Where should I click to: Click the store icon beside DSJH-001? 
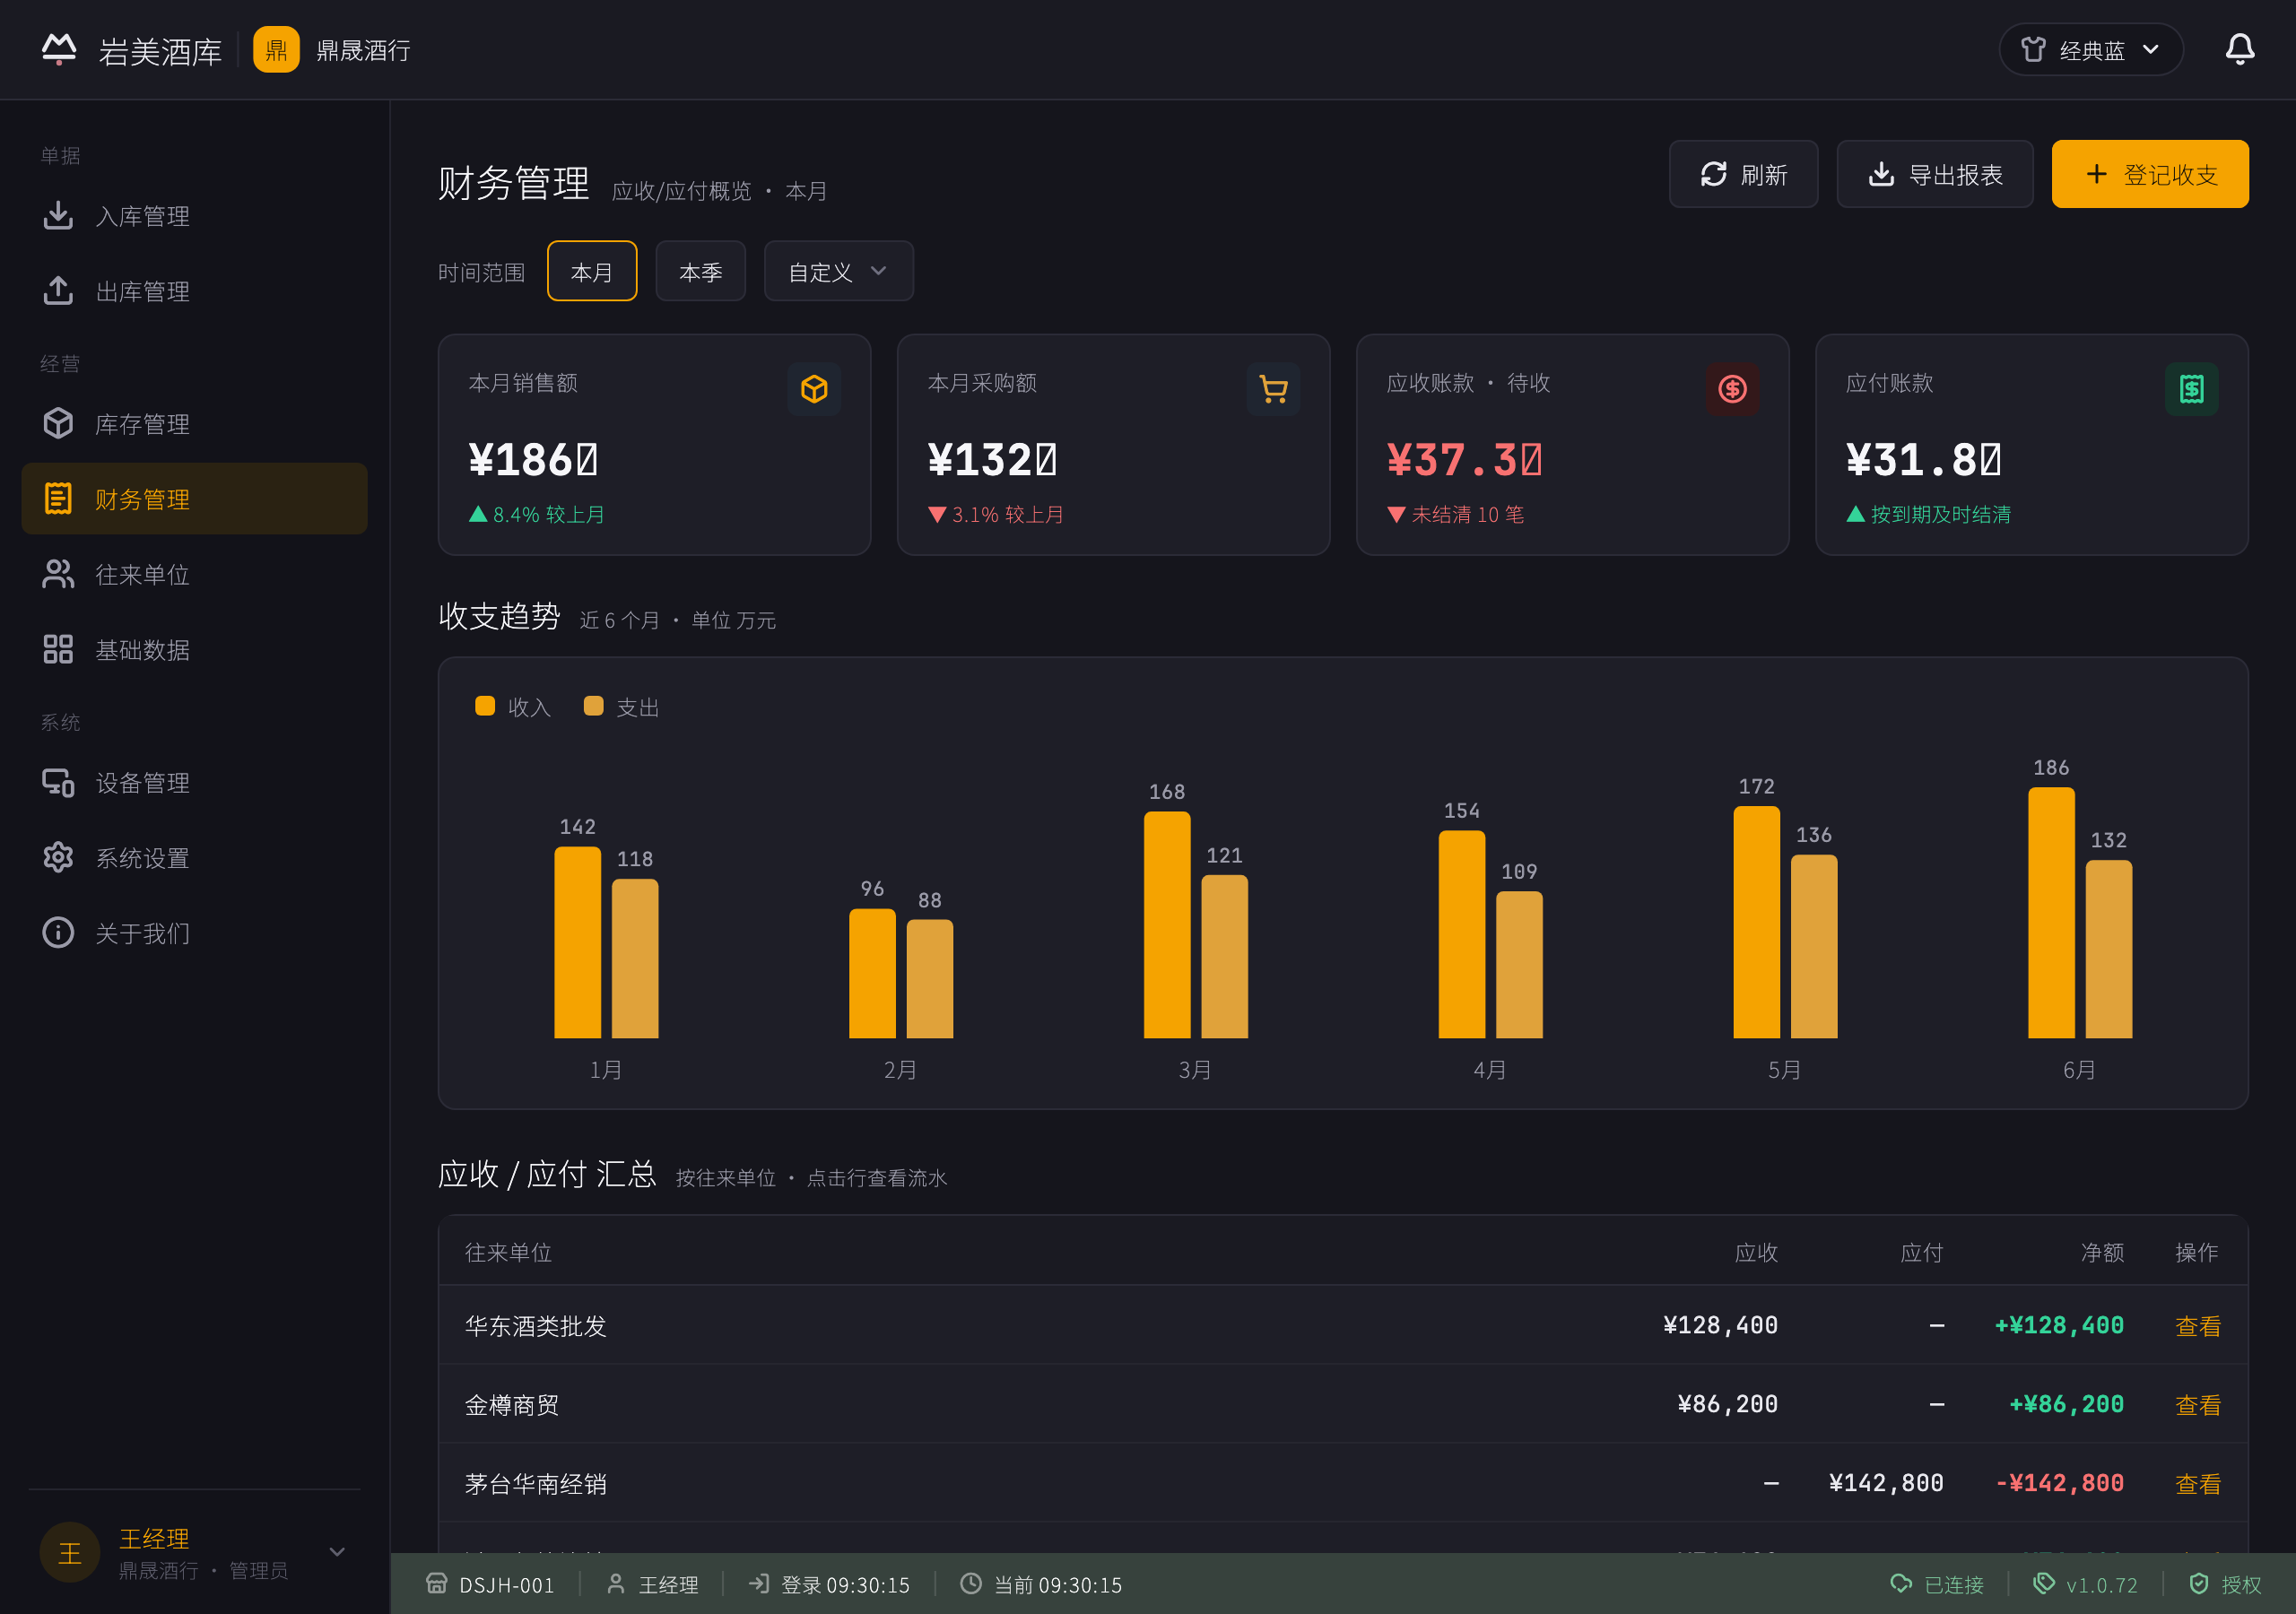pyautogui.click(x=436, y=1584)
